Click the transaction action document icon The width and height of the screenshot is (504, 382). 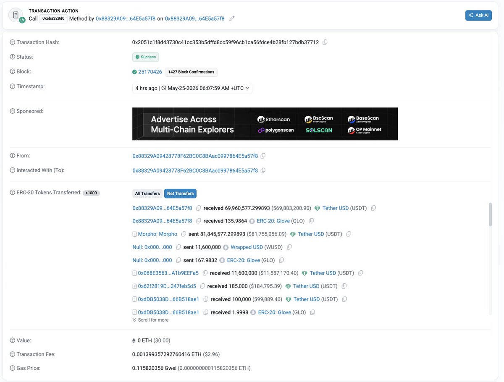(16, 16)
